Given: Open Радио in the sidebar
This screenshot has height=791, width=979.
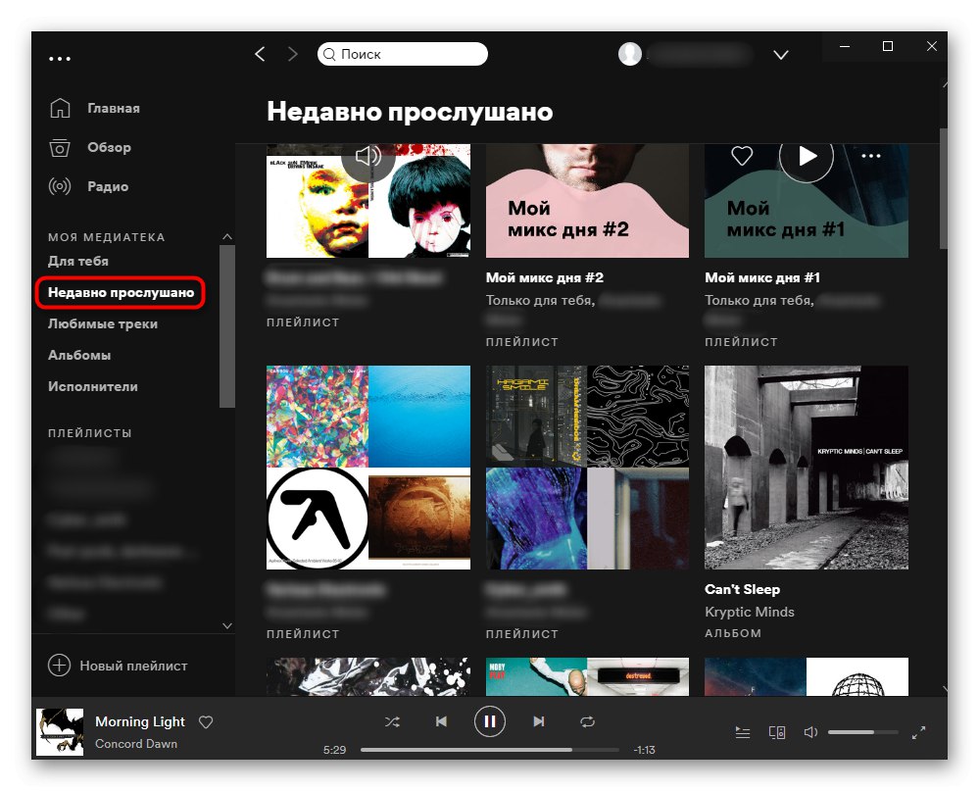Looking at the screenshot, I should [x=108, y=186].
